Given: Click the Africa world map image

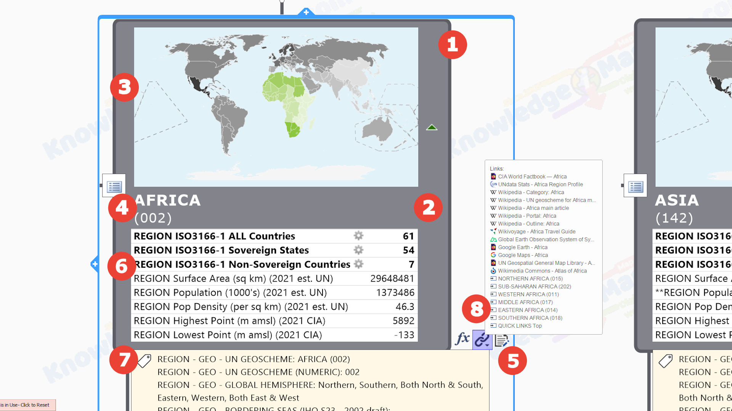Looking at the screenshot, I should [x=276, y=107].
